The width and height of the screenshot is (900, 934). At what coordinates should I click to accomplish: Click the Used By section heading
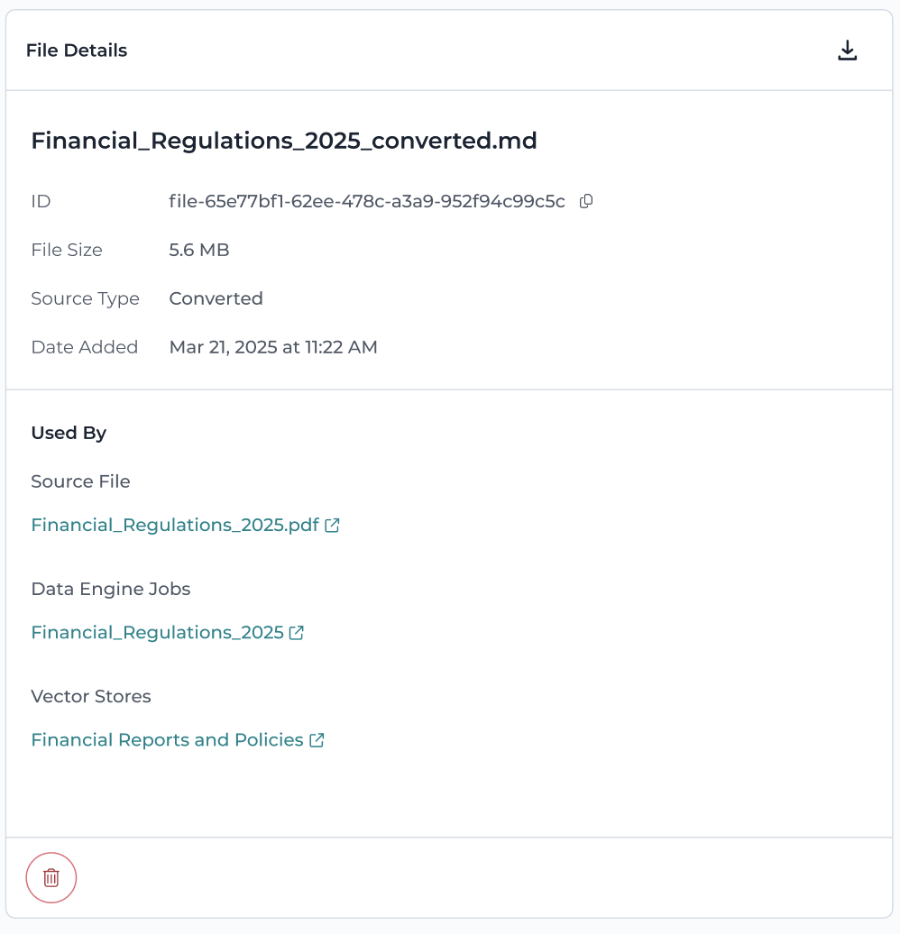click(x=69, y=433)
